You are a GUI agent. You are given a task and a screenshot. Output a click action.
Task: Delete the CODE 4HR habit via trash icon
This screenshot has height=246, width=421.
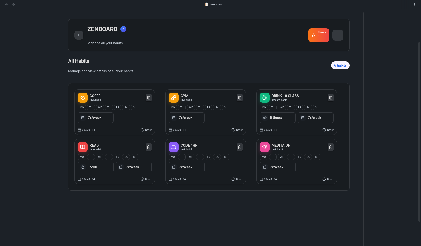239,147
